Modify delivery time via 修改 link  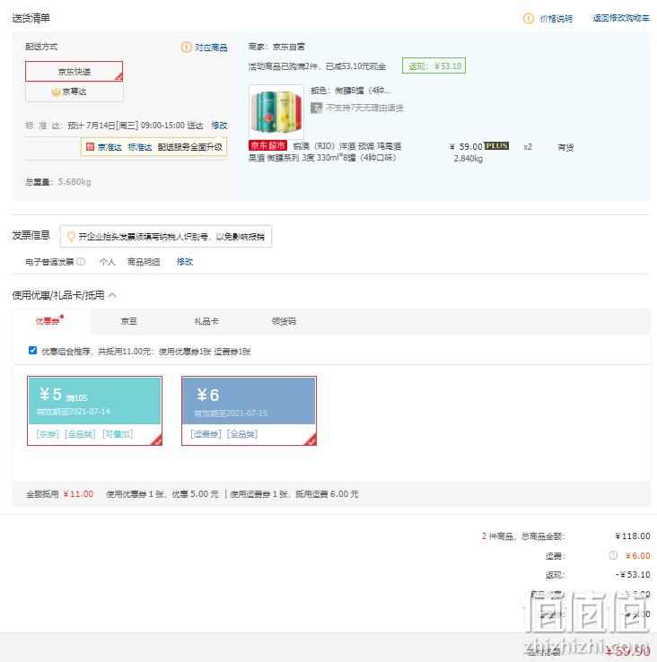(219, 126)
